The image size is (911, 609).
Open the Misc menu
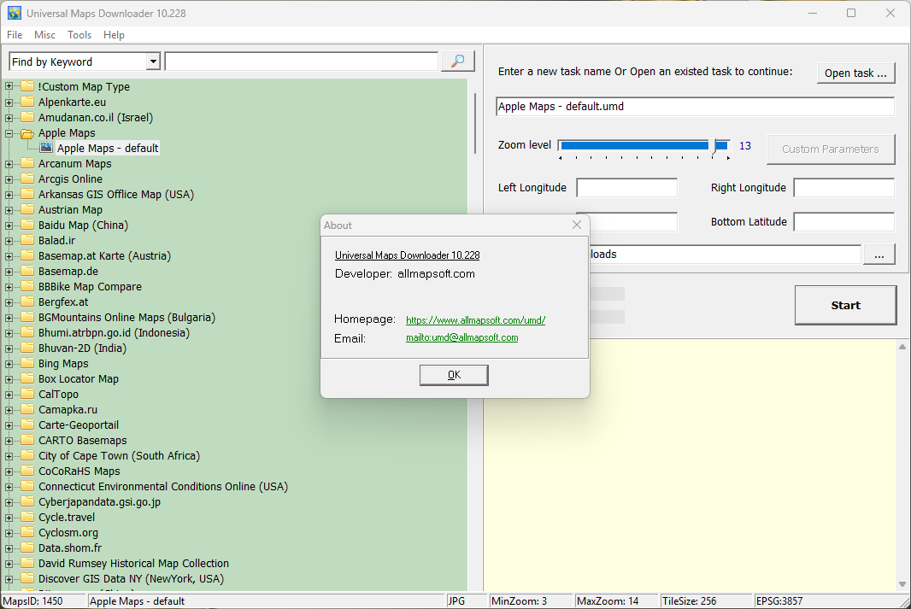point(44,35)
